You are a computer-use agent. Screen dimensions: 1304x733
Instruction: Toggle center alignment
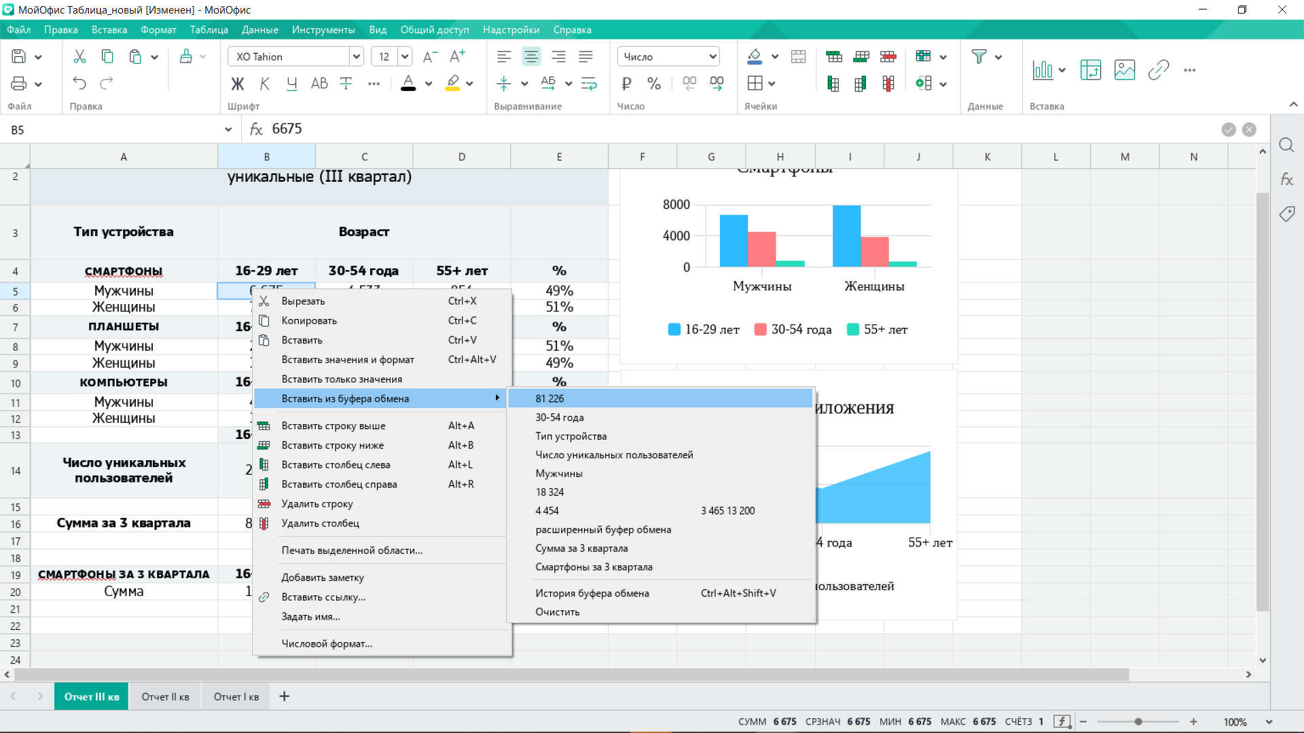tap(531, 57)
